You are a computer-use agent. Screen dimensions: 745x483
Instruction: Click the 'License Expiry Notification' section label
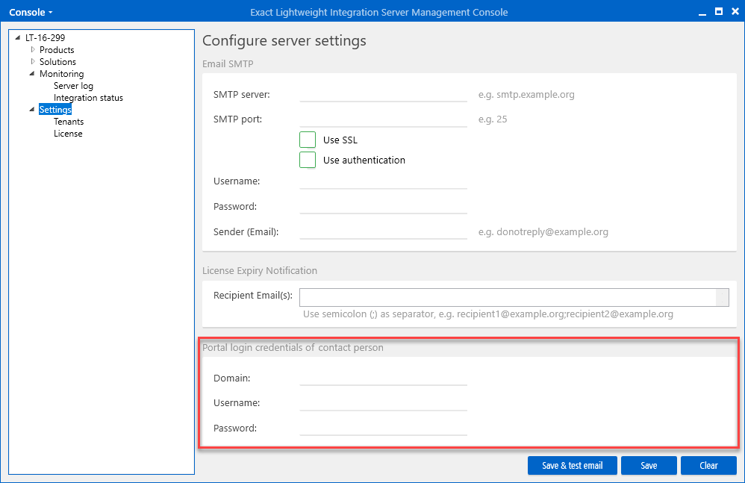click(x=260, y=271)
